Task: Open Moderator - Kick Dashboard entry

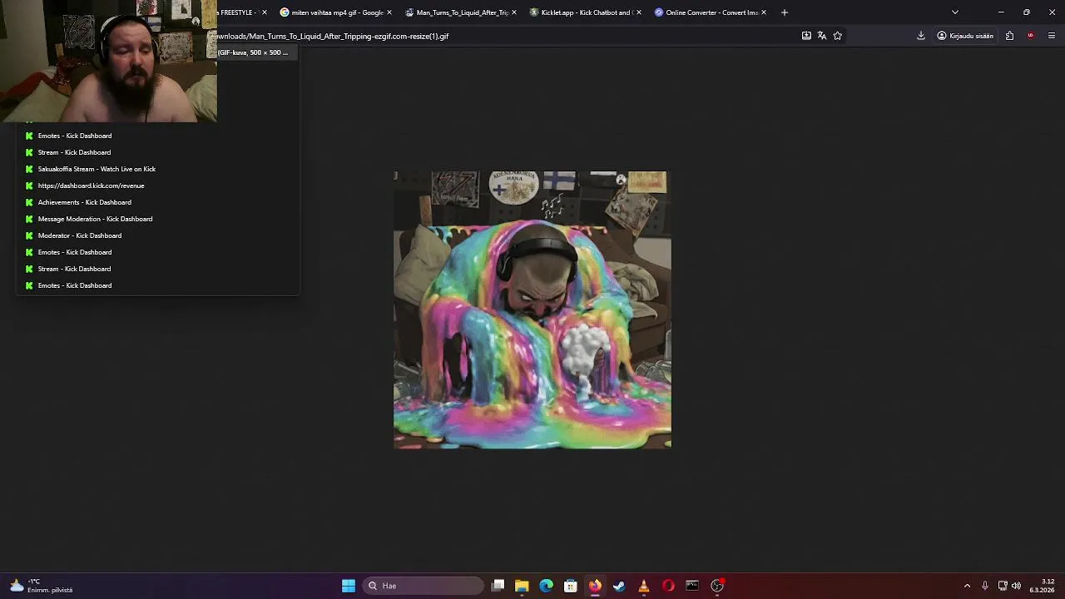Action: (158, 235)
